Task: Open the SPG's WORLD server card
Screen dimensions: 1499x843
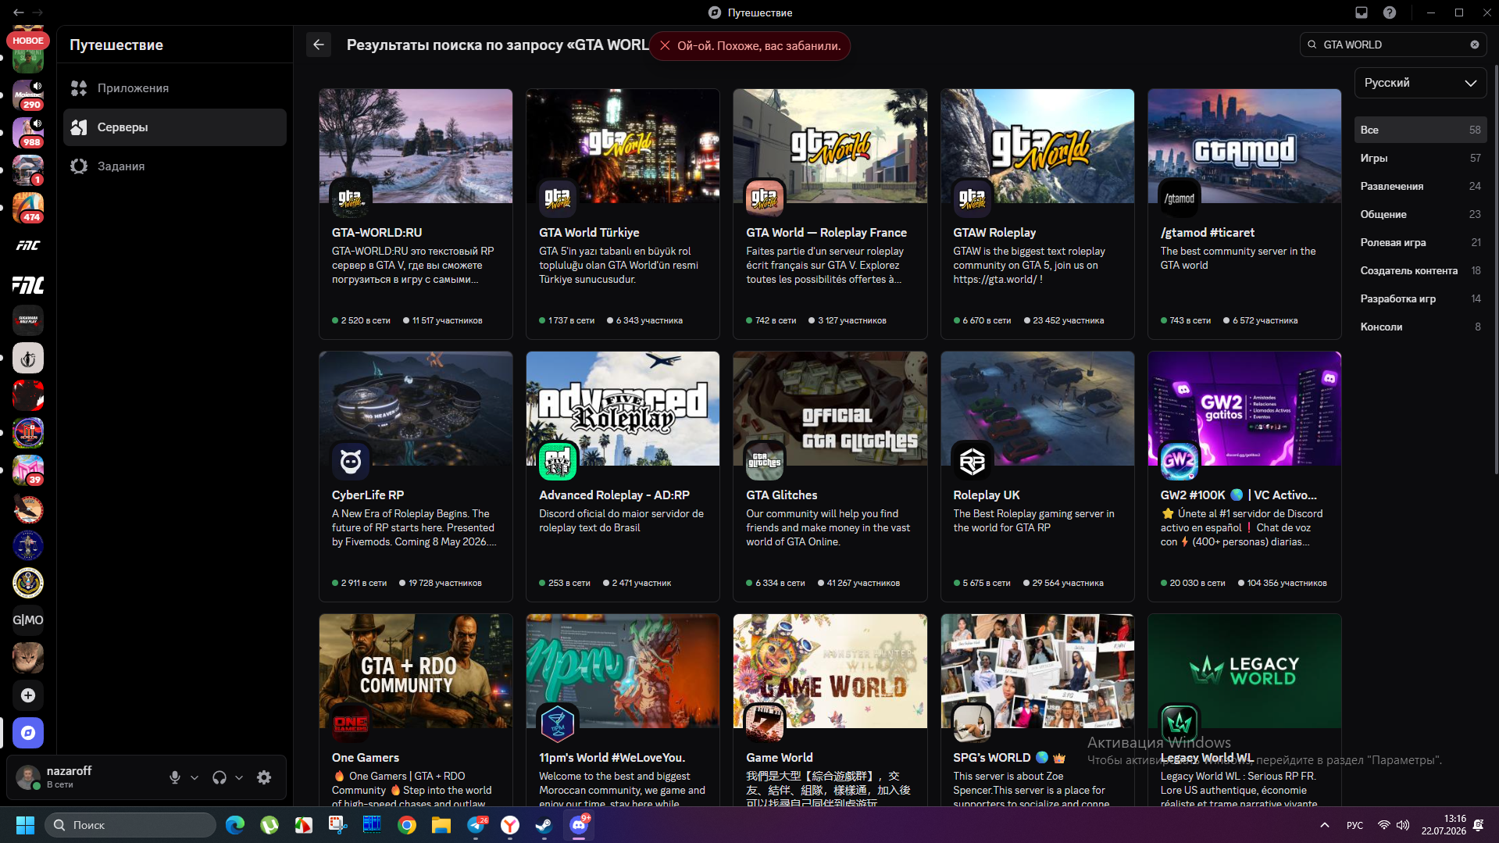Action: click(x=1037, y=710)
